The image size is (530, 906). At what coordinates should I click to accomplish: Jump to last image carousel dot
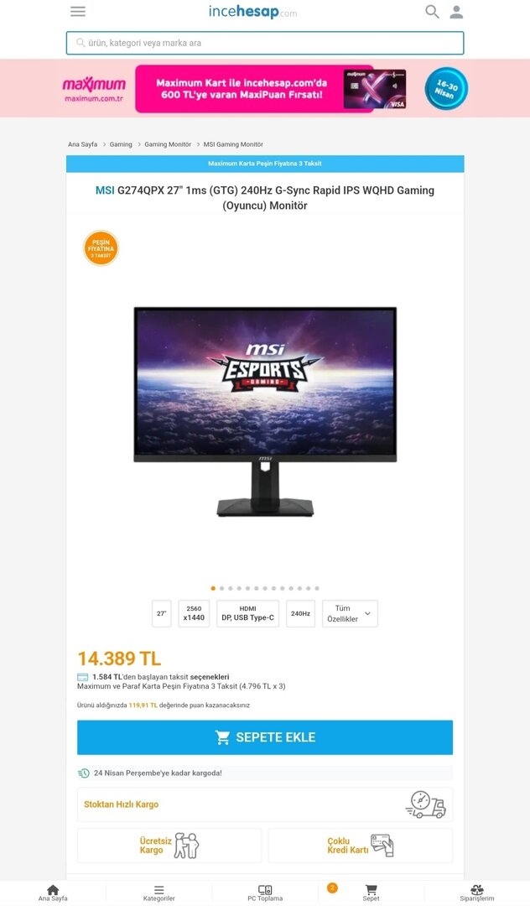tap(317, 588)
